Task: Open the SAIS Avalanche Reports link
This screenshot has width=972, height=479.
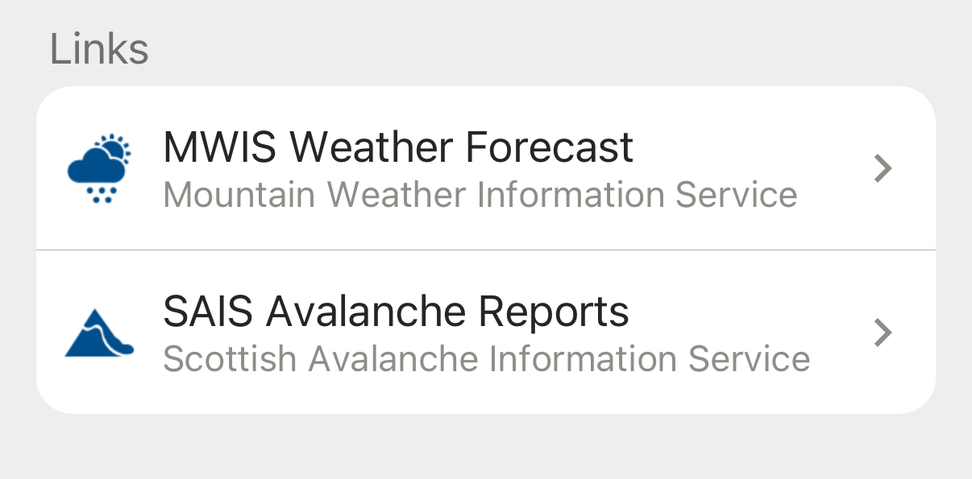Action: (x=485, y=332)
